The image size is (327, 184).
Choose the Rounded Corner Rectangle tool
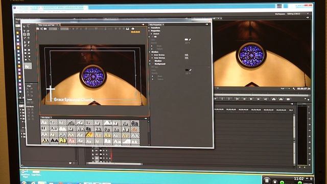click(x=29, y=50)
